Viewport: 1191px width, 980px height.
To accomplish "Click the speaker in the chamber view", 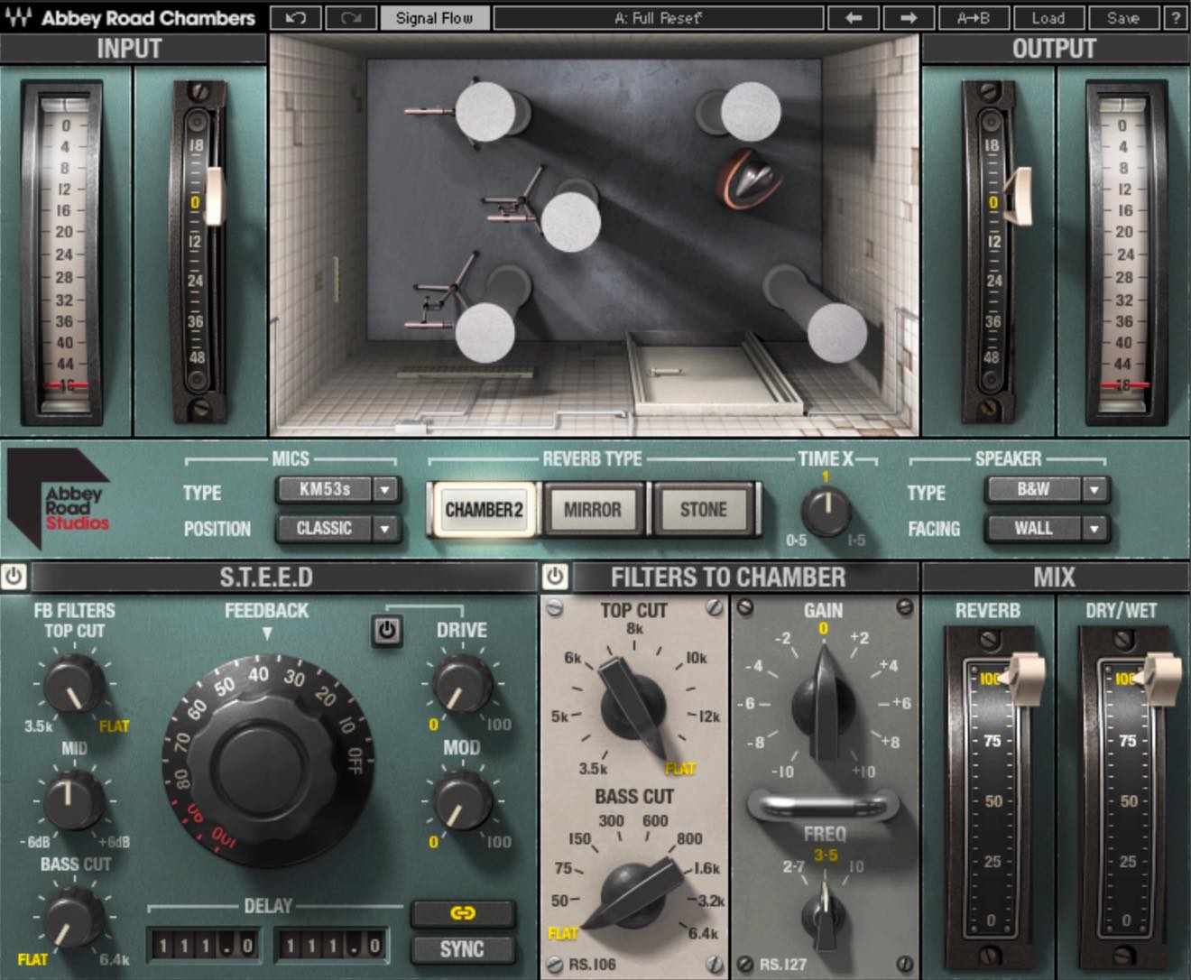I will pyautogui.click(x=750, y=178).
